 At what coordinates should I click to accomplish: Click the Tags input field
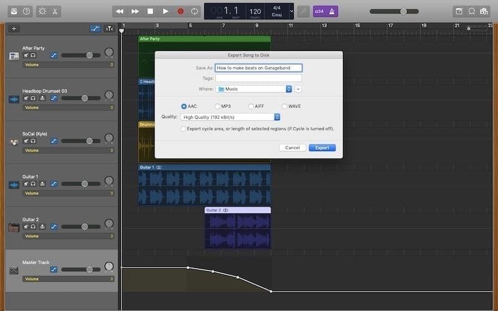258,78
